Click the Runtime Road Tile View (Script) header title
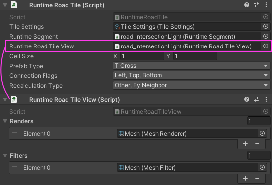Screen dimensions: 272x185 74,100
